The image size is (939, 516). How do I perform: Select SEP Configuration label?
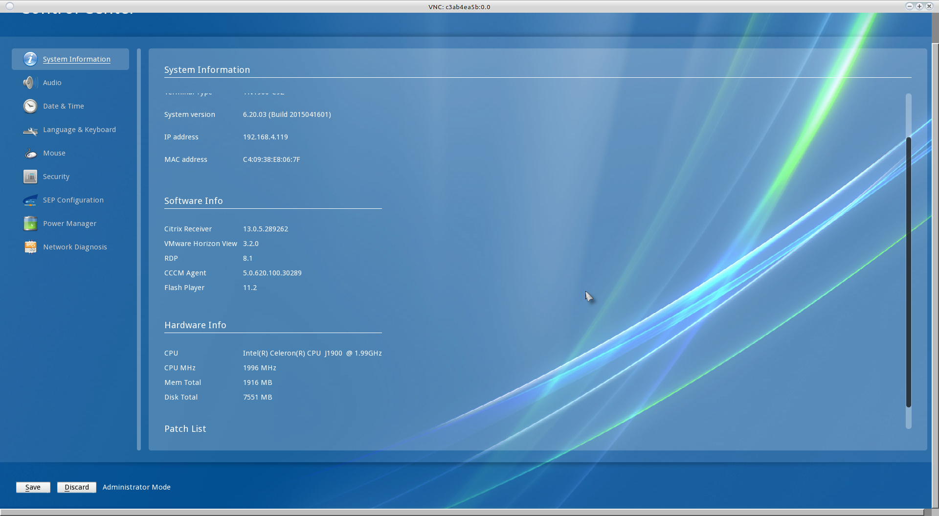(73, 200)
